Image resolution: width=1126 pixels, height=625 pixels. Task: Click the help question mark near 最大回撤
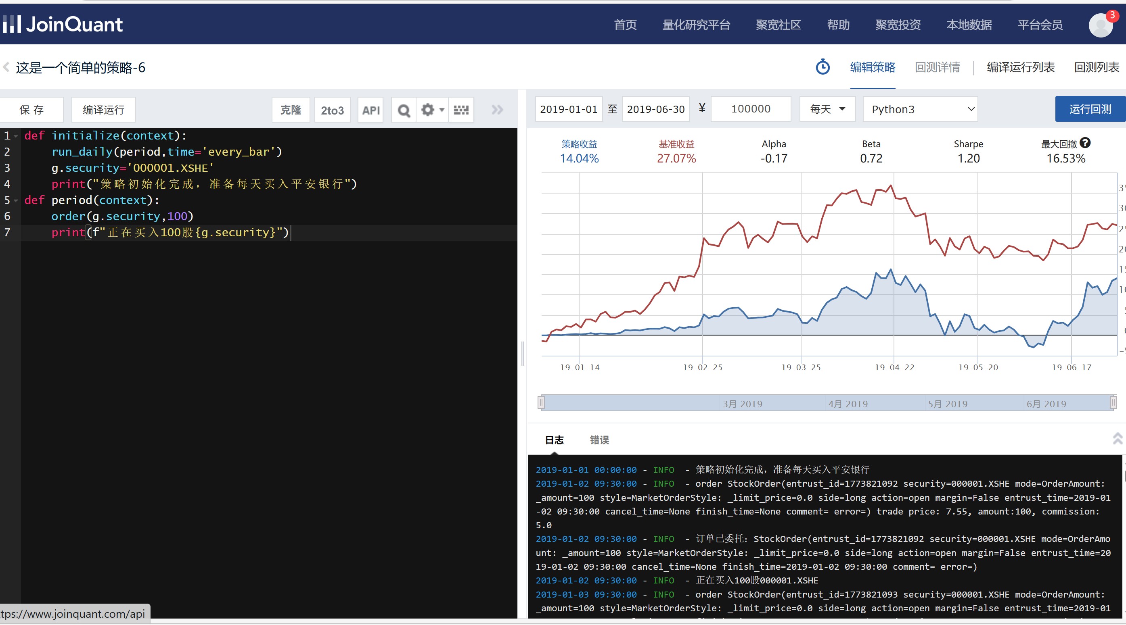[1085, 143]
